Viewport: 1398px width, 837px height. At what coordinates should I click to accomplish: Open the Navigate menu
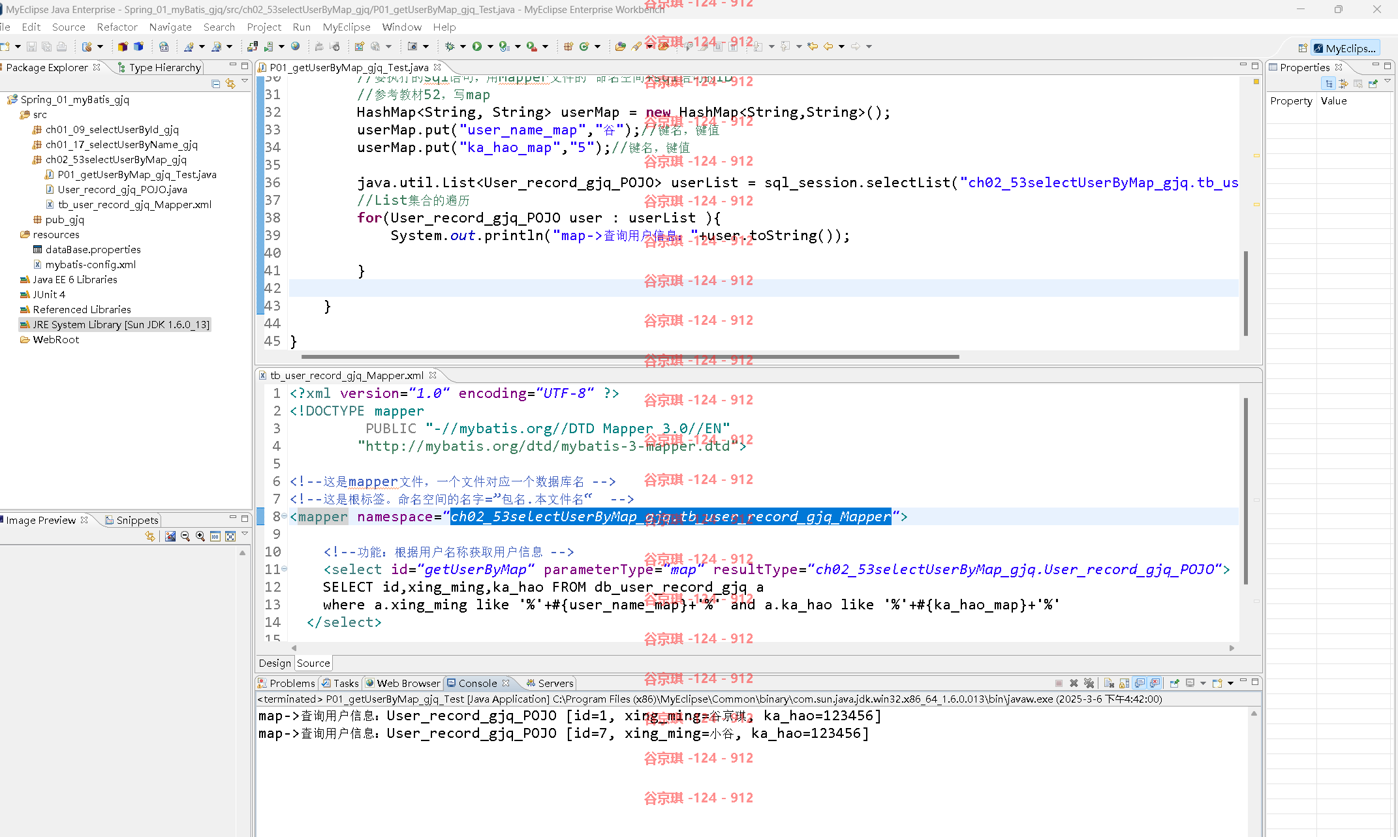(170, 27)
